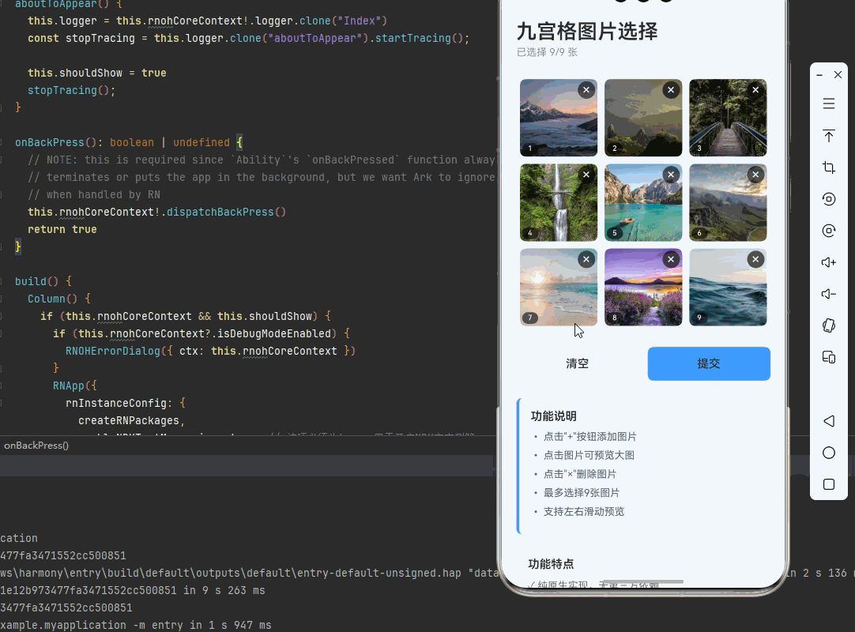855x632 pixels.
Task: Click 九宫格图片选择 page title
Action: coord(586,31)
